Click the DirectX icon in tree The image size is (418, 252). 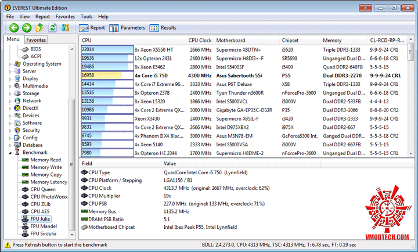17,108
